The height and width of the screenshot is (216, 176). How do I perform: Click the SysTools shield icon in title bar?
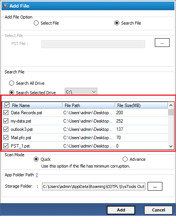point(5,6)
